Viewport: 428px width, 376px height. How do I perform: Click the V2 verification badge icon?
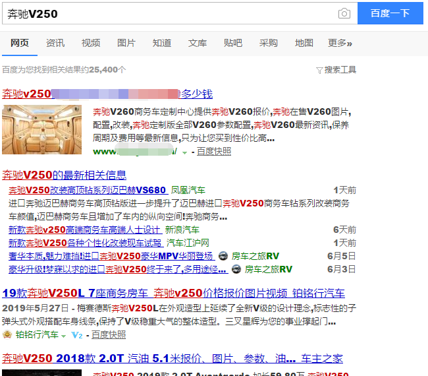(76, 334)
